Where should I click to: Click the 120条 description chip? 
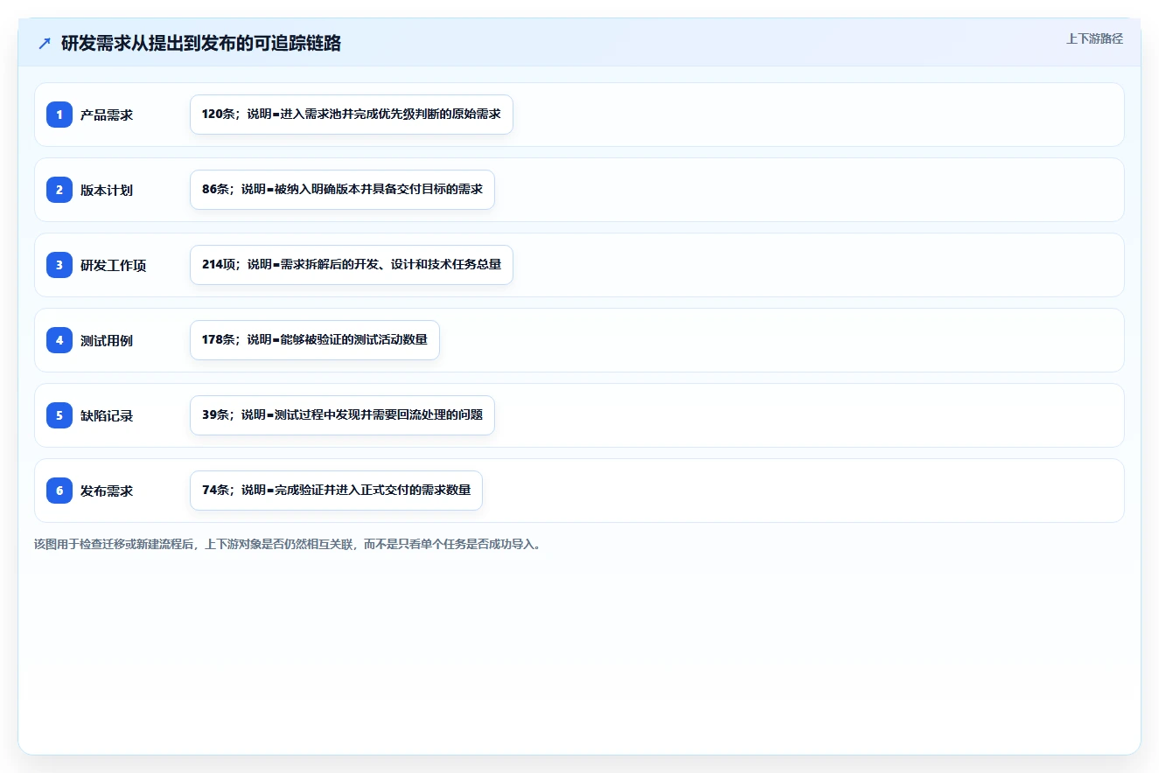(x=352, y=115)
